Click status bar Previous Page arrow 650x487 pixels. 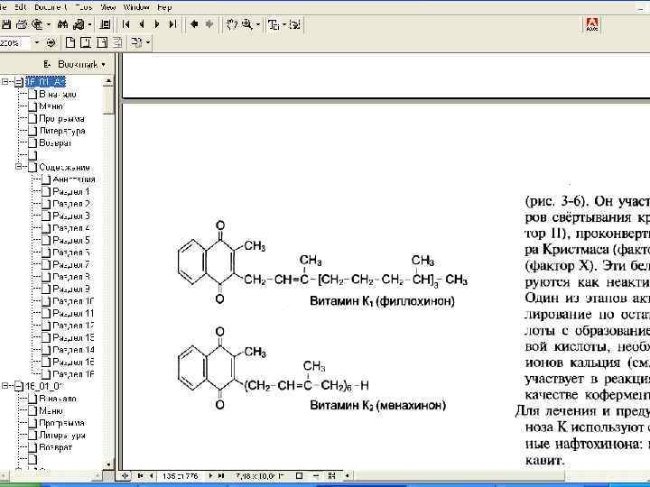pyautogui.click(x=152, y=476)
